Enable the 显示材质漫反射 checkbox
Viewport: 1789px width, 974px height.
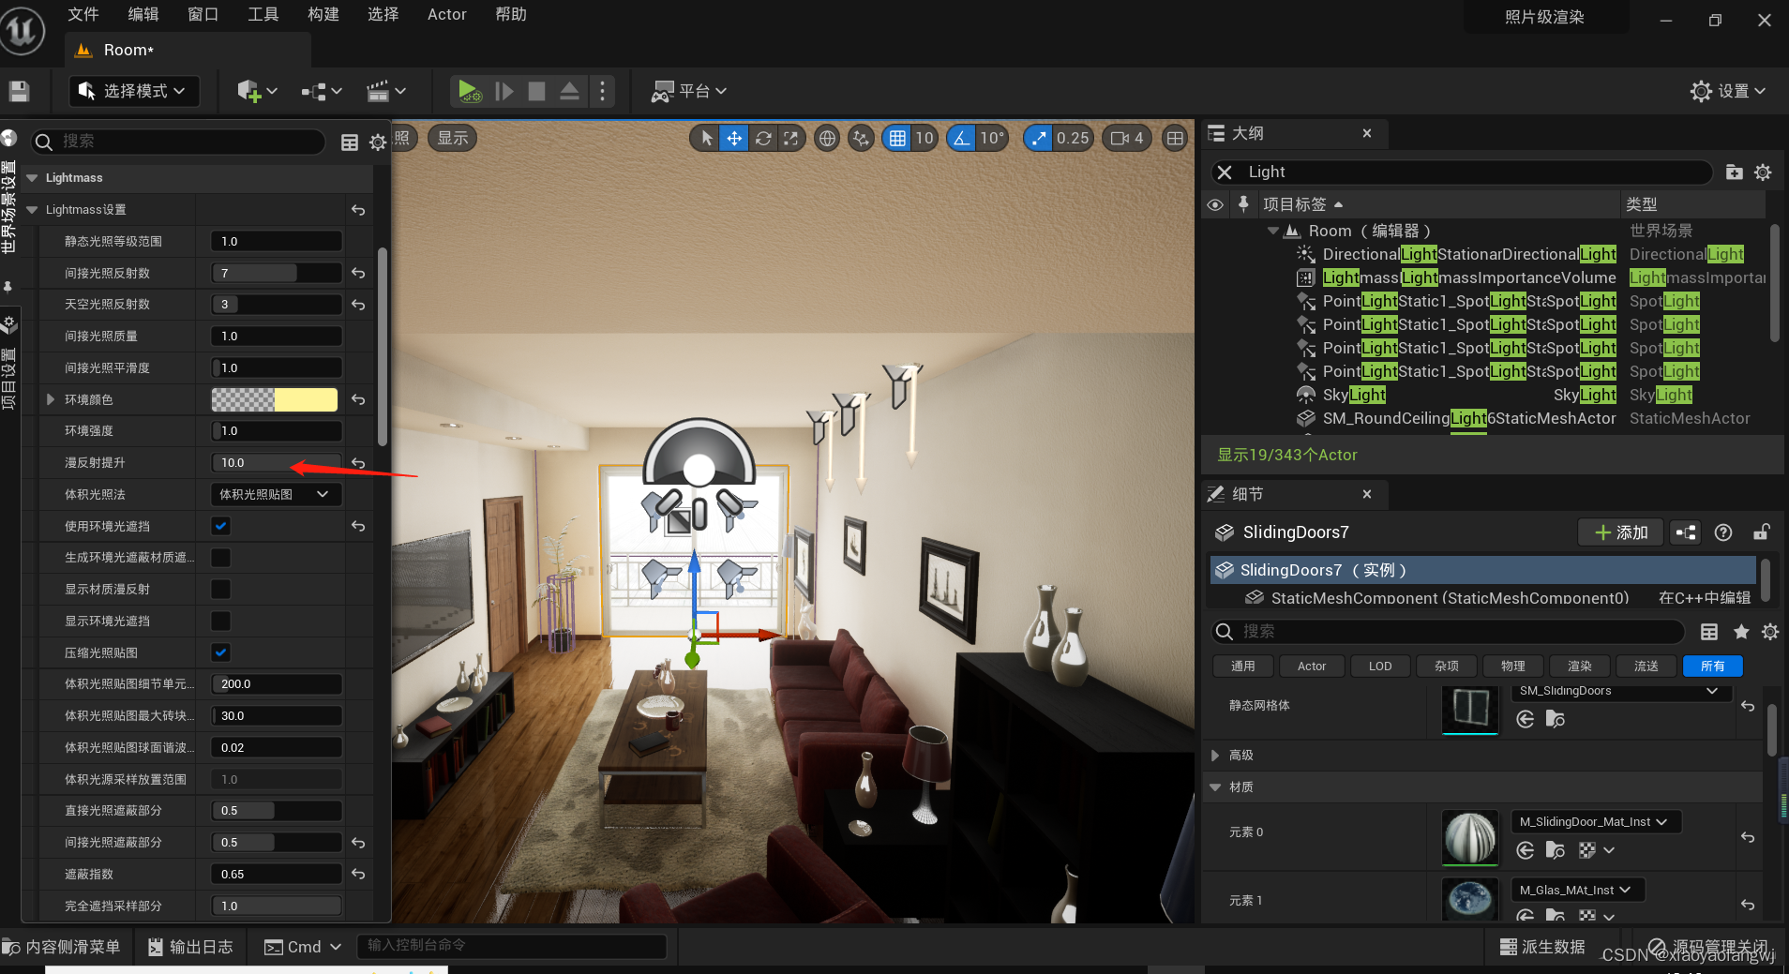click(221, 590)
